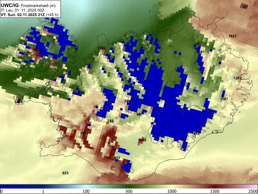258x194 pixels.
Task: Click the map value 941
Action: 150,45
